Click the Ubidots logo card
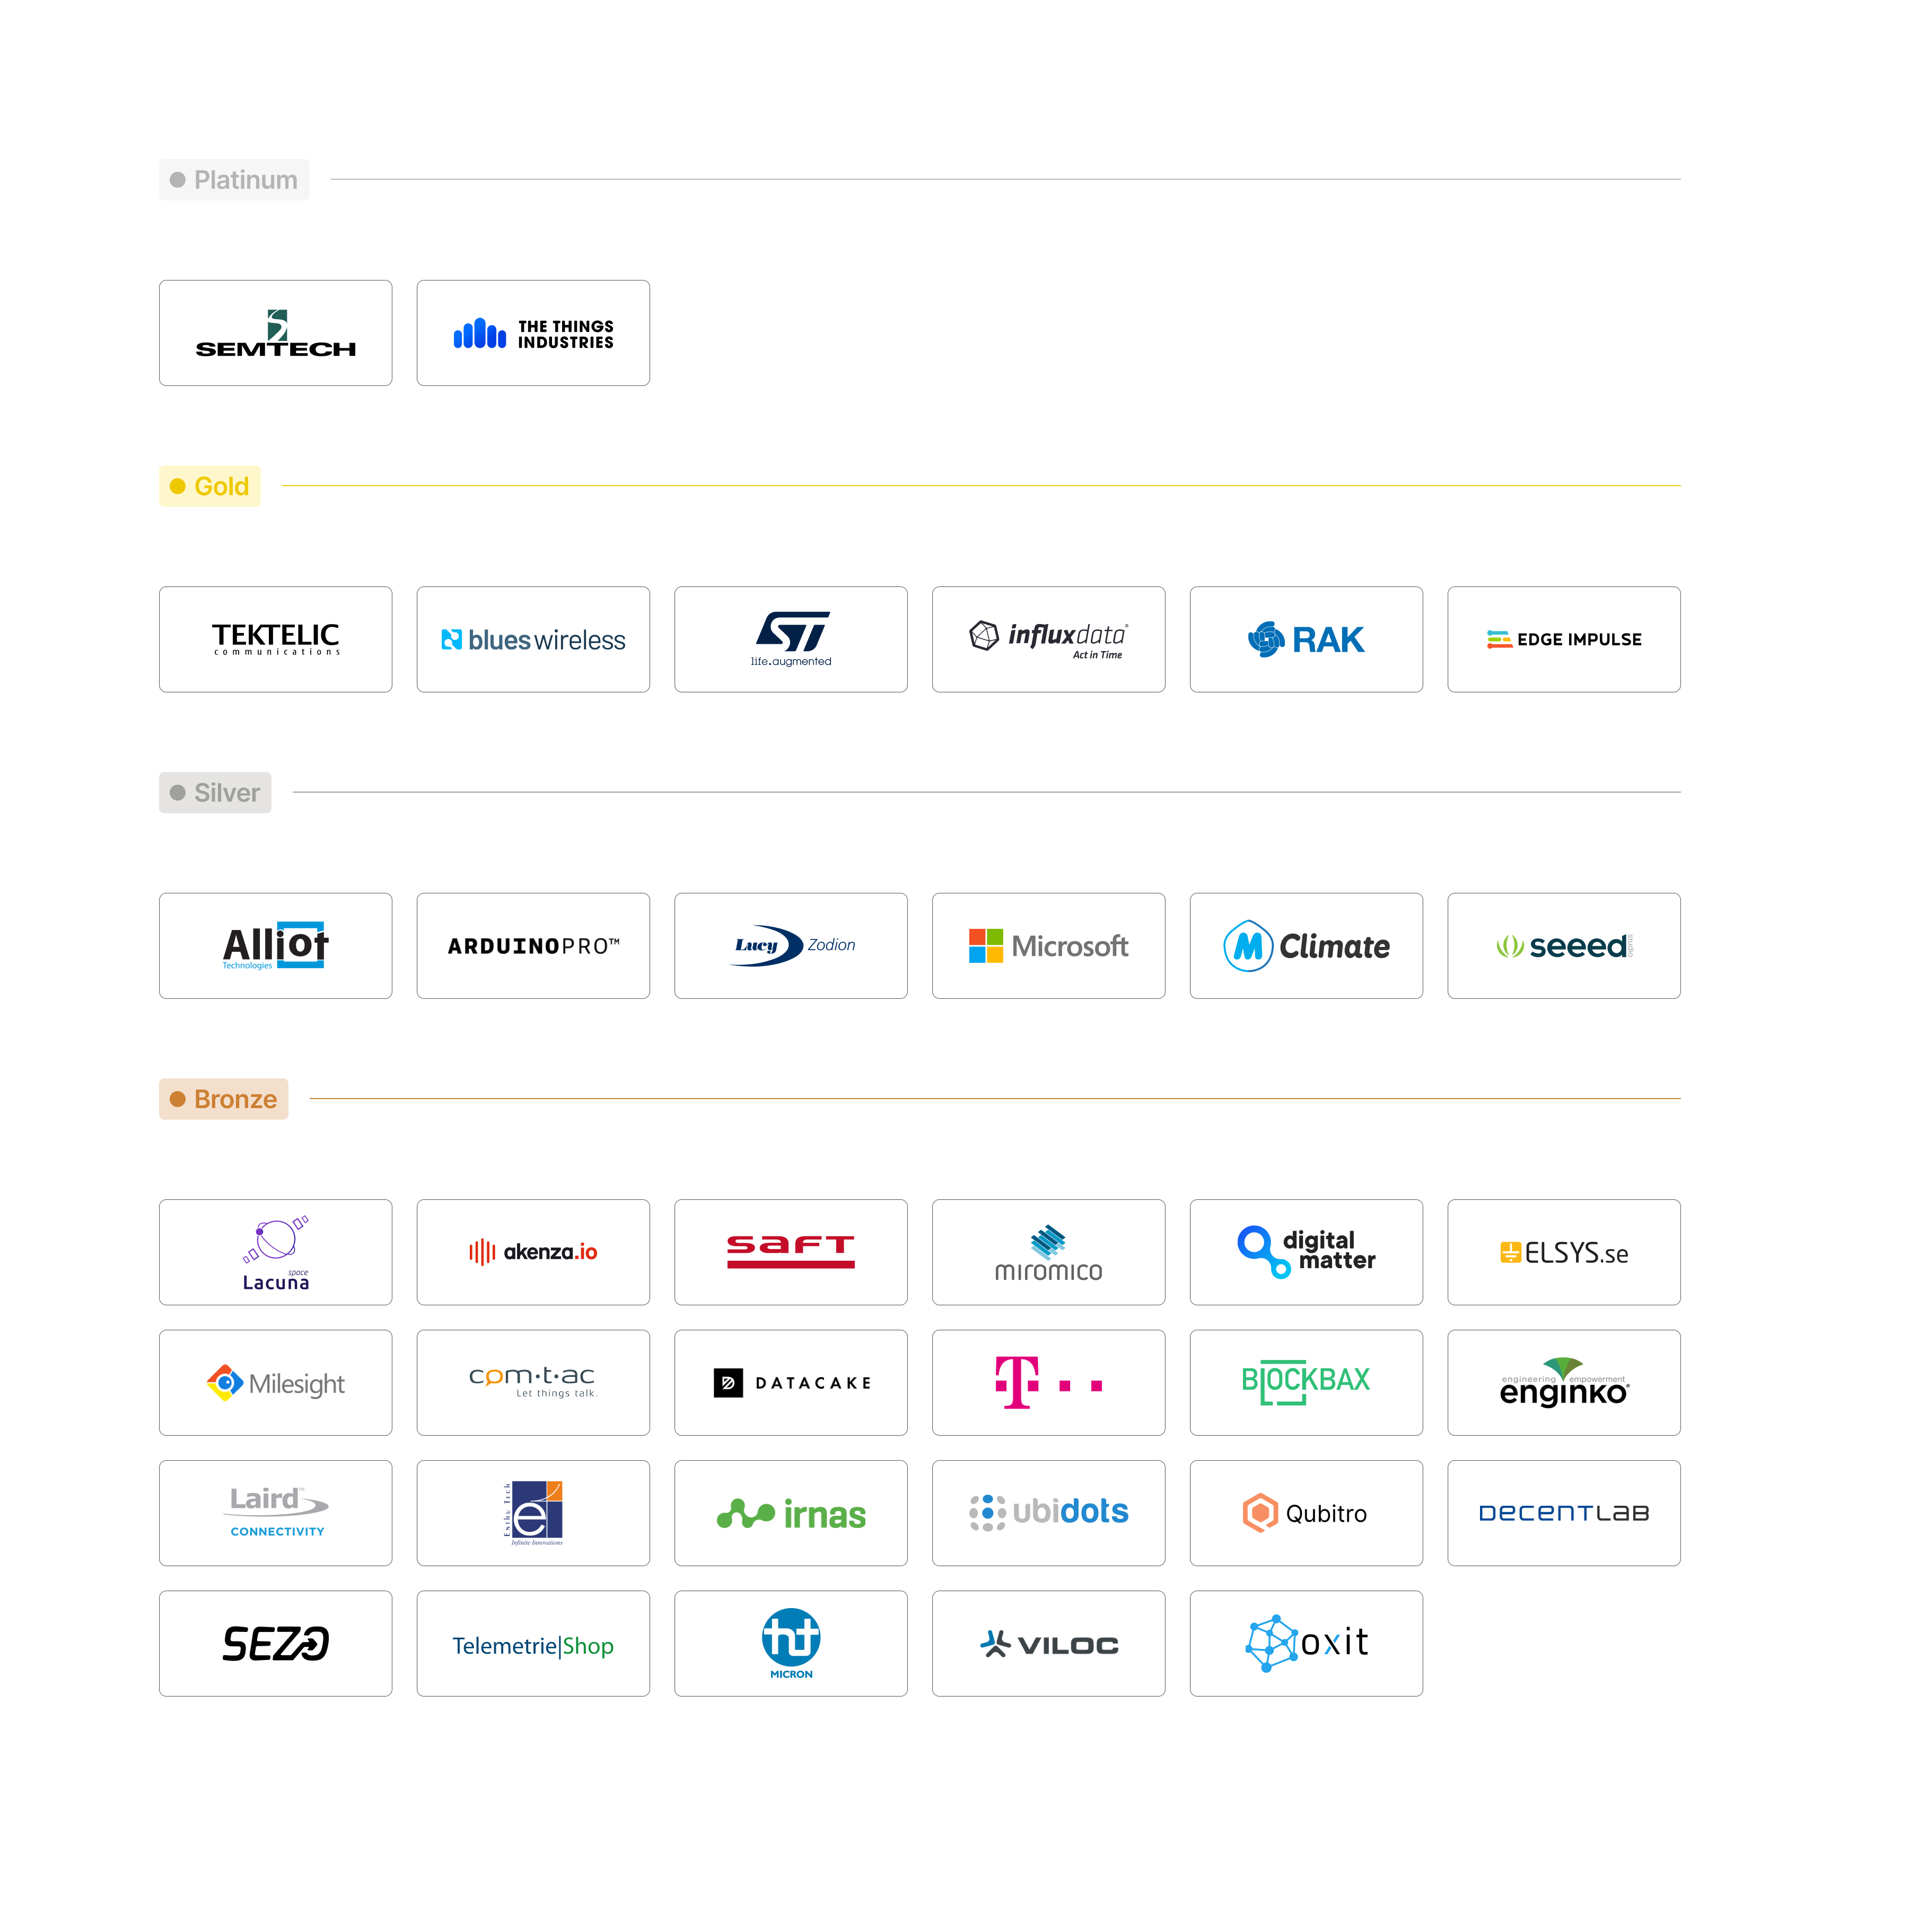The width and height of the screenshot is (1909, 1932). pos(1048,1513)
